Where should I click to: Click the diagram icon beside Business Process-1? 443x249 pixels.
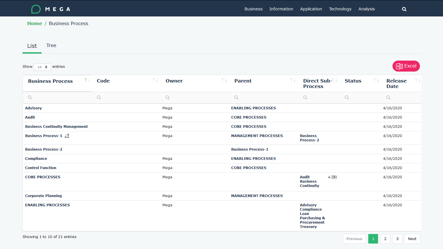[67, 136]
